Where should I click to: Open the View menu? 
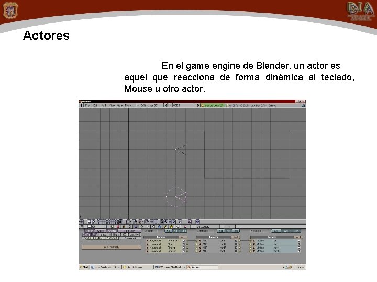(x=112, y=105)
